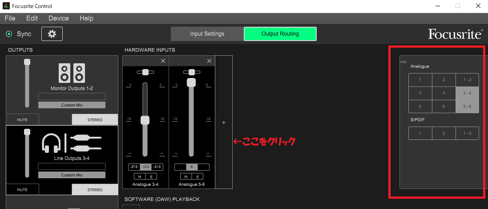Click the Analogue 5-6 channel label
This screenshot has height=209, width=488.
click(x=192, y=184)
